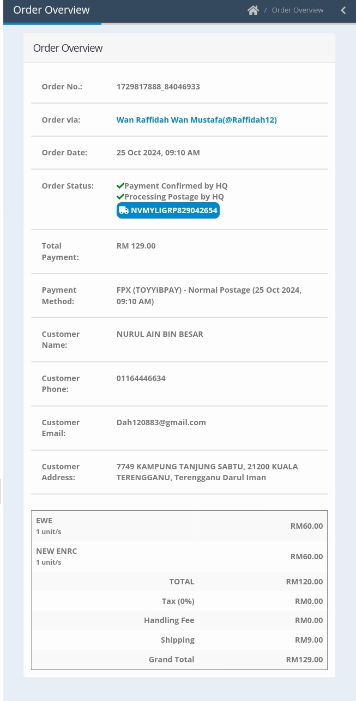Image resolution: width=356 pixels, height=701 pixels.
Task: Click the NEW ENRC product row
Action: point(179,557)
